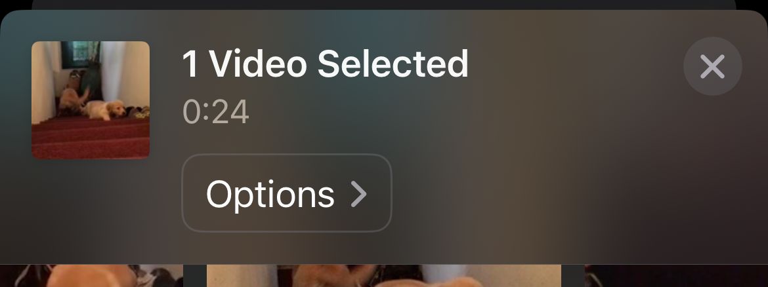Click the X cross inside gray circle
Screen dimensions: 768x287
tap(713, 66)
